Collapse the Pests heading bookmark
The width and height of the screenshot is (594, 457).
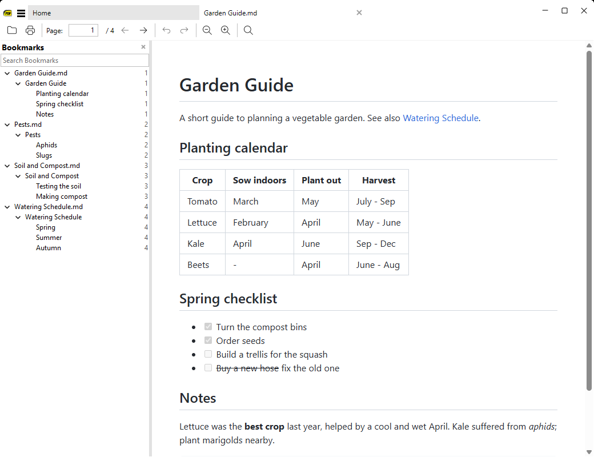click(18, 135)
